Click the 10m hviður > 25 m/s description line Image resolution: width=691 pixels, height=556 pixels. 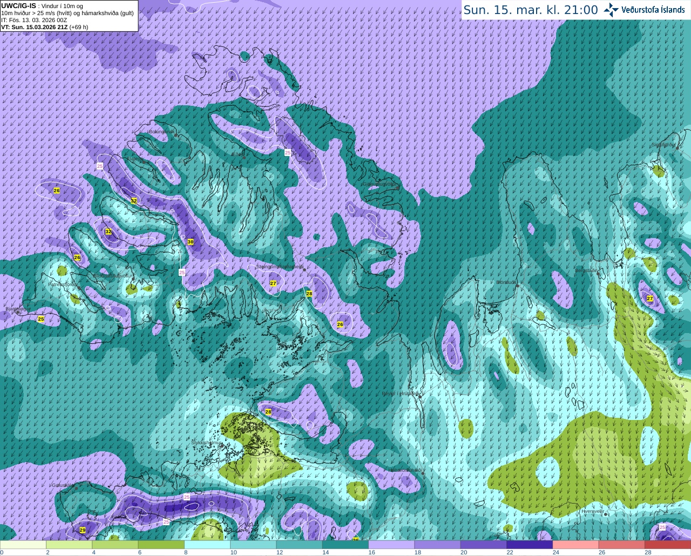coord(67,13)
